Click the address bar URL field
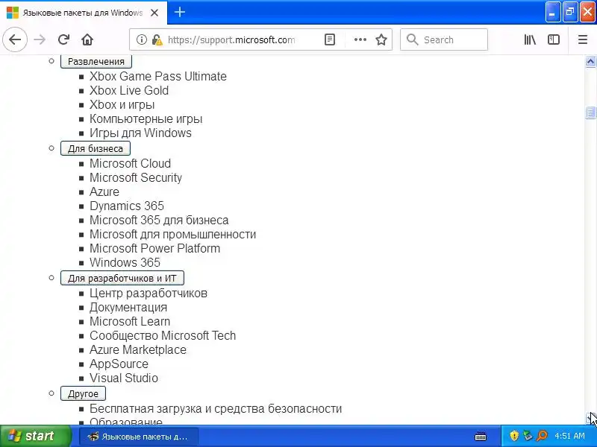Image resolution: width=597 pixels, height=447 pixels. click(231, 39)
